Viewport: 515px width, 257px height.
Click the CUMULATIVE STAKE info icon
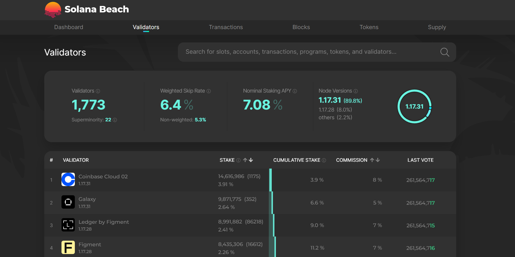[x=324, y=160]
